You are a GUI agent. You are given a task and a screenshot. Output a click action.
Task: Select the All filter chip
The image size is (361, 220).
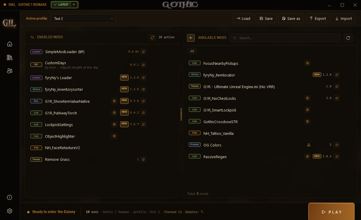click(192, 51)
